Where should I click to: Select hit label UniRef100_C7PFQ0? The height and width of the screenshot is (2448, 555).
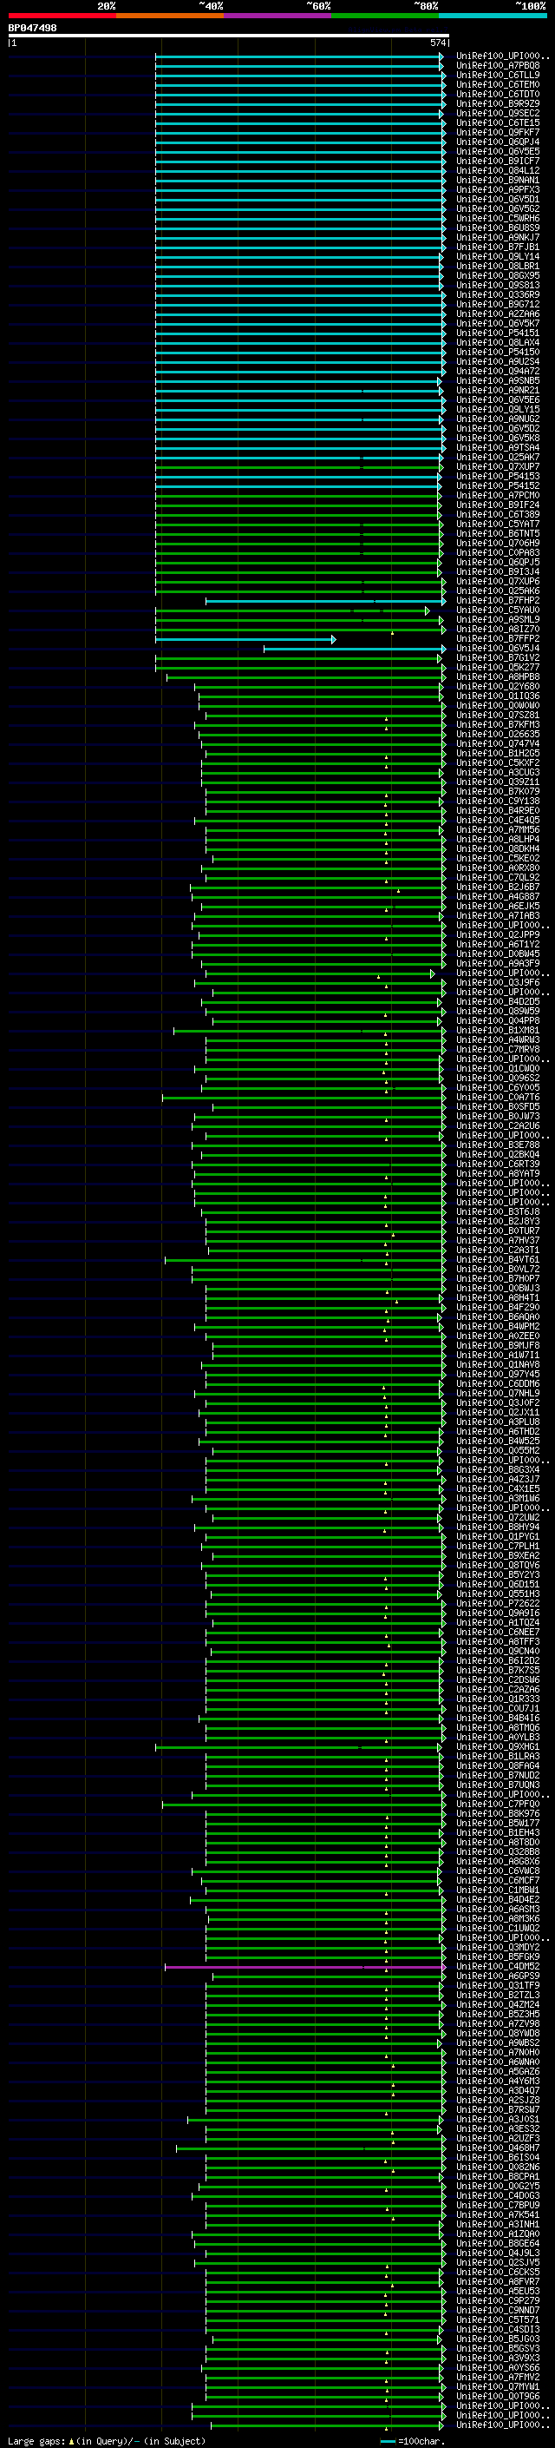[497, 1804]
